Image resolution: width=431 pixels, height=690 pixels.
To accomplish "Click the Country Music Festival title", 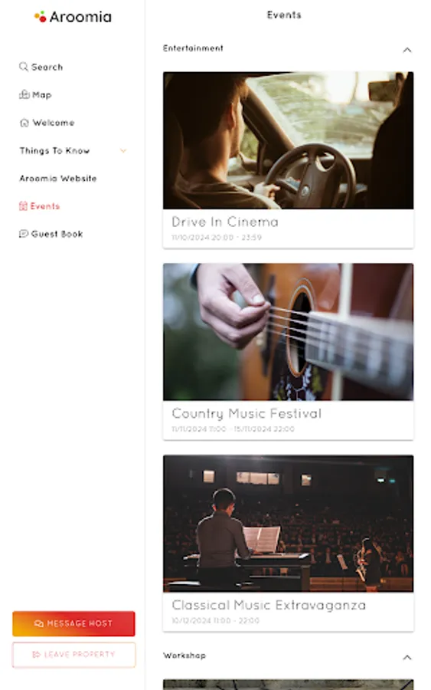I will tap(247, 414).
